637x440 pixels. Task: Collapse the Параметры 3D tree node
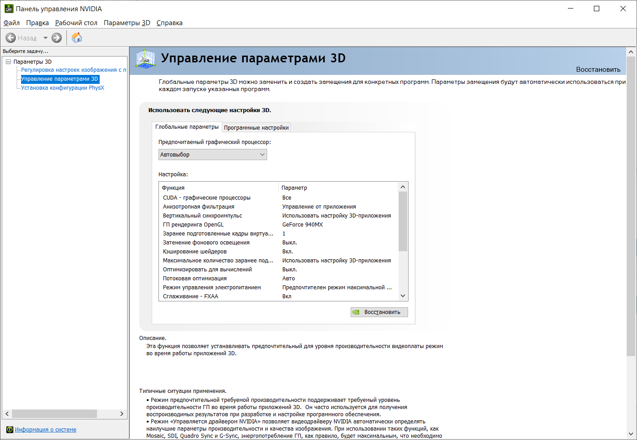(8, 62)
